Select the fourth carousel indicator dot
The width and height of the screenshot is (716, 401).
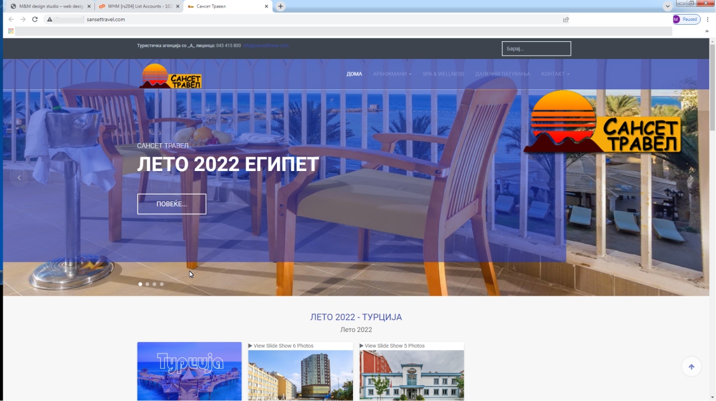pos(162,284)
